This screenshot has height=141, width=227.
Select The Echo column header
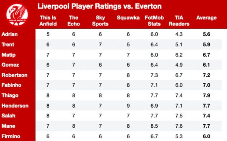pyautogui.click(x=73, y=21)
